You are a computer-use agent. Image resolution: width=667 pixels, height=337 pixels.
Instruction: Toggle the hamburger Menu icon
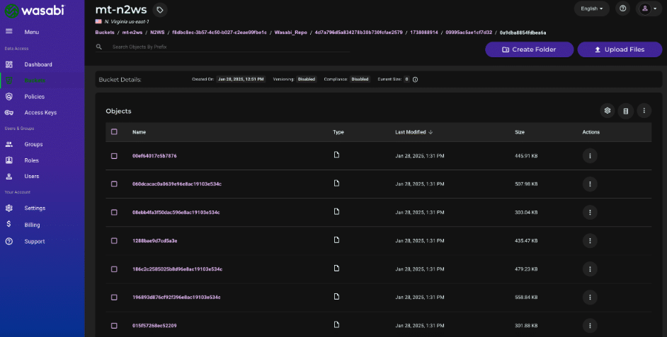point(9,31)
